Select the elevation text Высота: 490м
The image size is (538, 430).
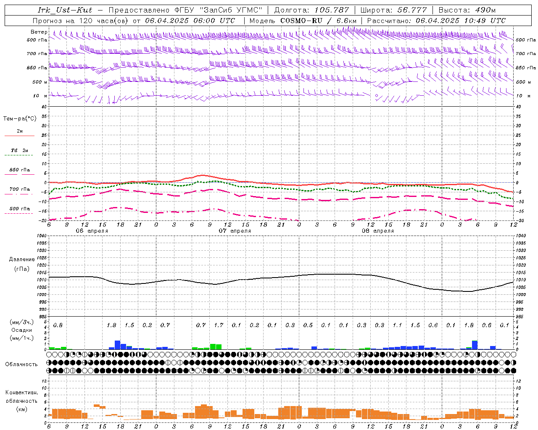[x=467, y=10]
